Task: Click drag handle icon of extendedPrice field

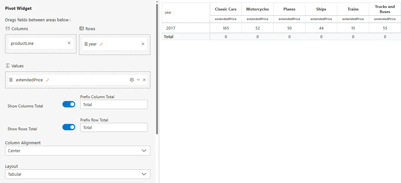Action: 11,80
